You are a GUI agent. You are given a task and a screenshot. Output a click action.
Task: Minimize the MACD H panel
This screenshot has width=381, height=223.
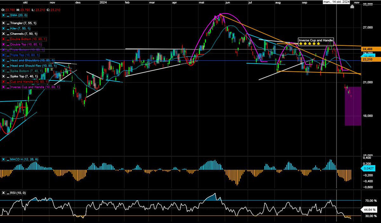pos(8,159)
